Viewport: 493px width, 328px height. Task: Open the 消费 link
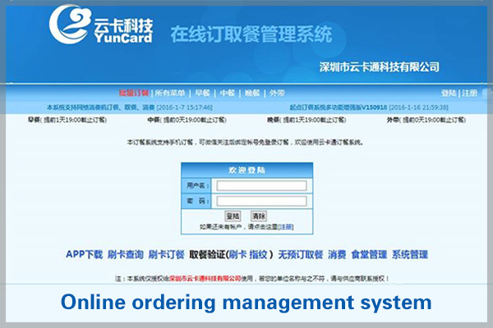(337, 254)
